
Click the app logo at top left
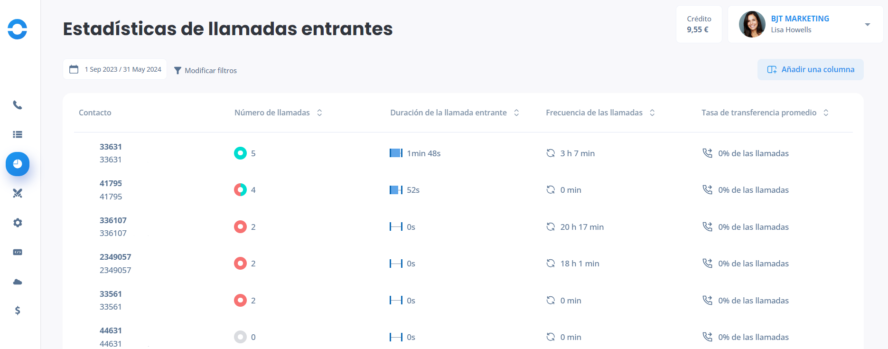18,29
